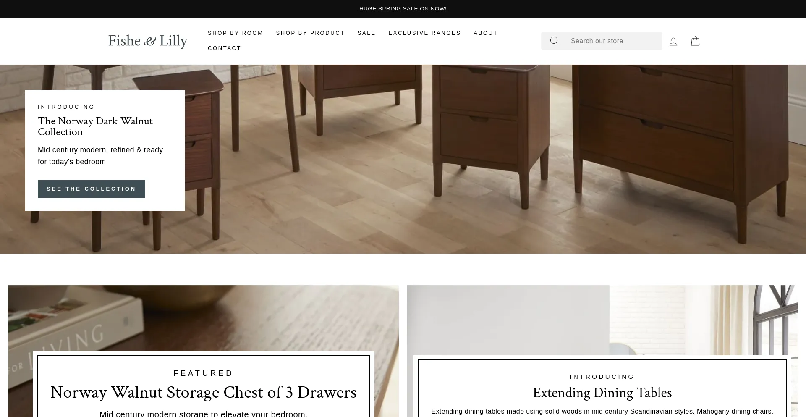
Task: Open the About menu item
Action: point(486,33)
